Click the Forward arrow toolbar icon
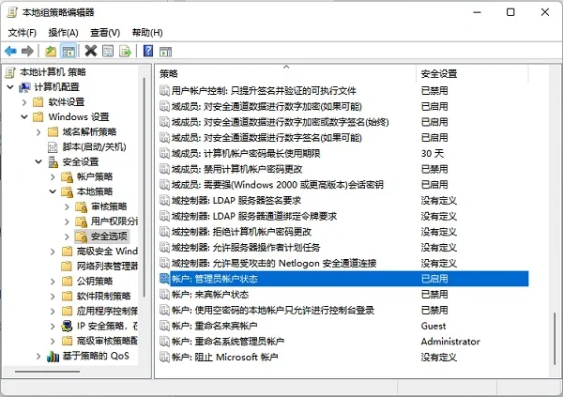Viewport: 563px width, 397px height. [x=27, y=51]
